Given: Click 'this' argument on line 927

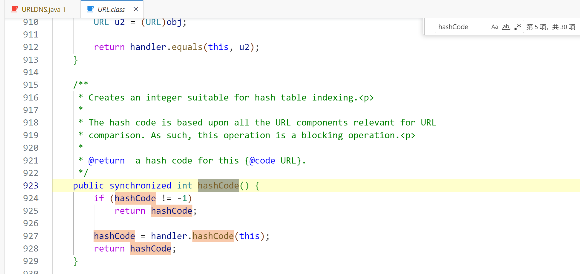Looking at the screenshot, I should pyautogui.click(x=250, y=236).
